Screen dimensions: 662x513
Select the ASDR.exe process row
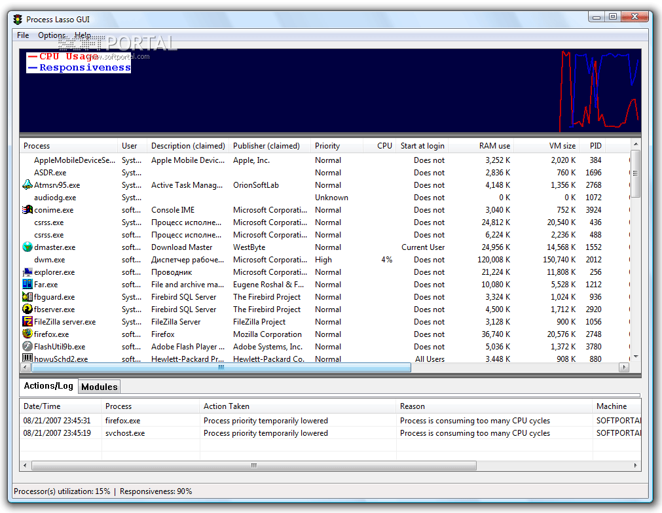(x=325, y=173)
